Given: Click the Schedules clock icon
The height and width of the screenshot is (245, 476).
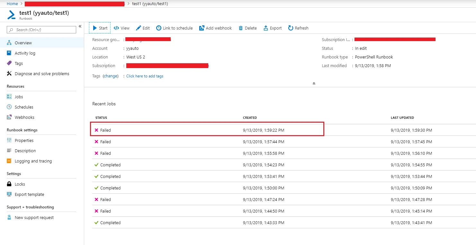Looking at the screenshot, I should (x=9, y=107).
